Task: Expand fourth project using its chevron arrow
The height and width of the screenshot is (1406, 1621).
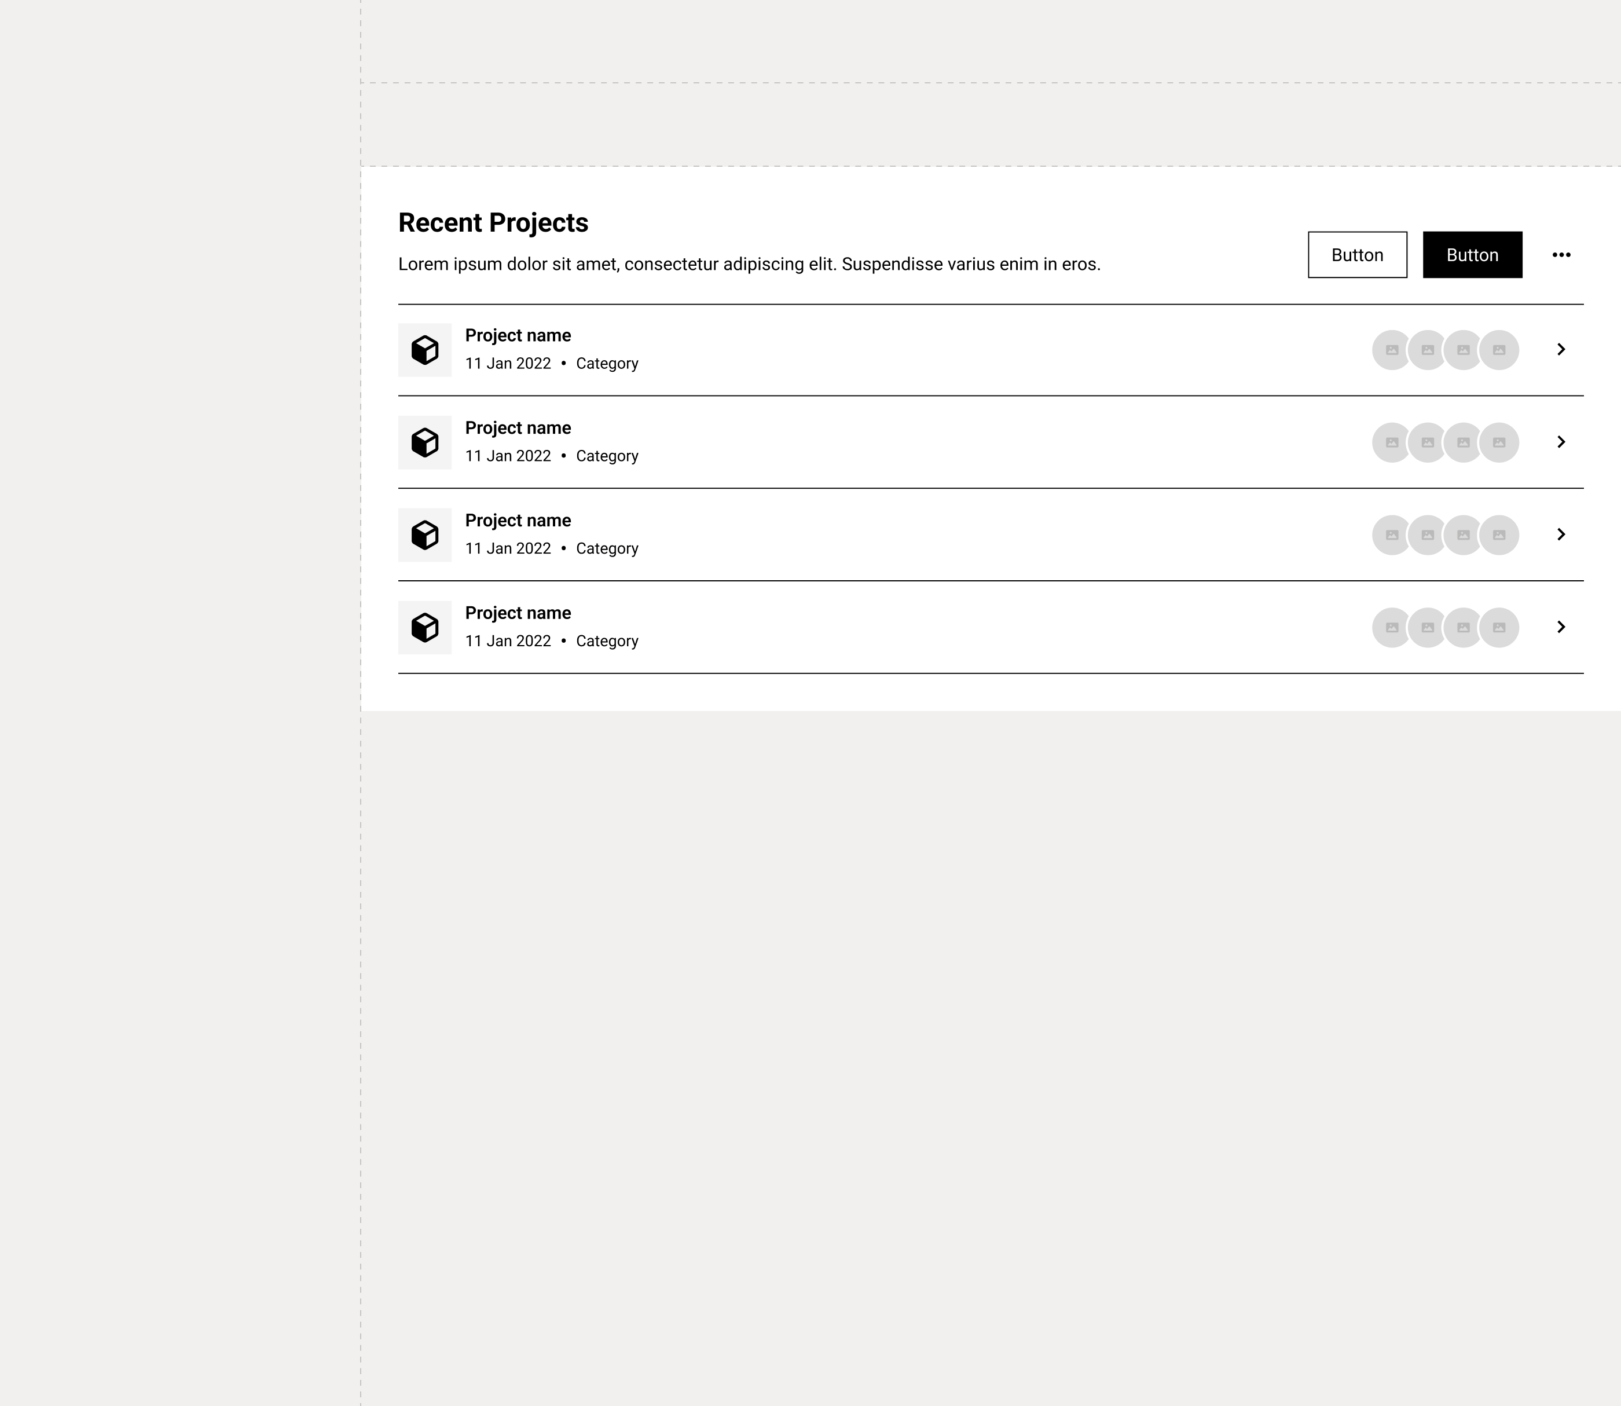Action: (1561, 627)
